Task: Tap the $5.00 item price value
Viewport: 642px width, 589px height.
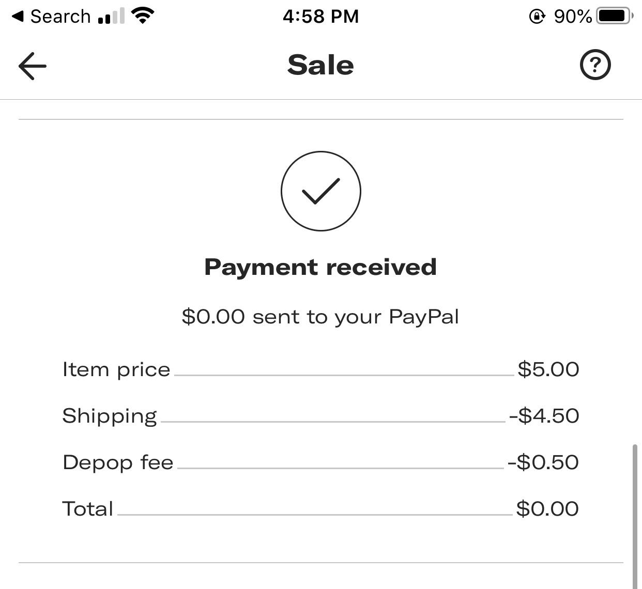Action: [x=549, y=369]
